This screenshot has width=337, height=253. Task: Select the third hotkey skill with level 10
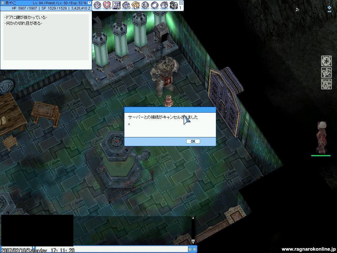pyautogui.click(x=117, y=5)
